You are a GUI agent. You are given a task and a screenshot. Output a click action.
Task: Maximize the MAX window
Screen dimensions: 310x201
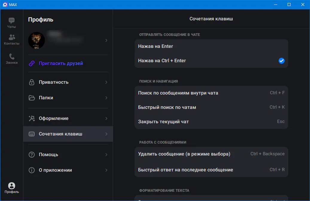(289, 4)
